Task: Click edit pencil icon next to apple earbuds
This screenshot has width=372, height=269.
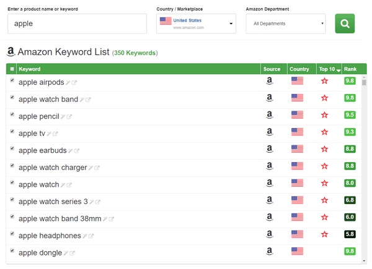Action: [x=71, y=151]
